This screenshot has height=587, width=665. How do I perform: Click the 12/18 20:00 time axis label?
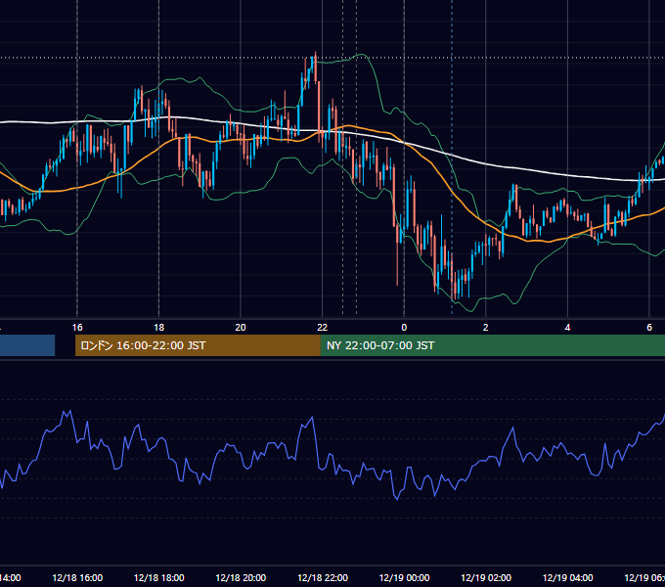point(241,577)
